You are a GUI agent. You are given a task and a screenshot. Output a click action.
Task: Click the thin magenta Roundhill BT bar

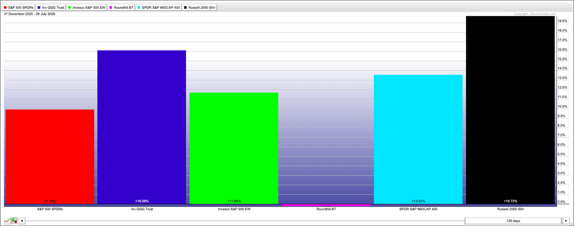pyautogui.click(x=326, y=205)
